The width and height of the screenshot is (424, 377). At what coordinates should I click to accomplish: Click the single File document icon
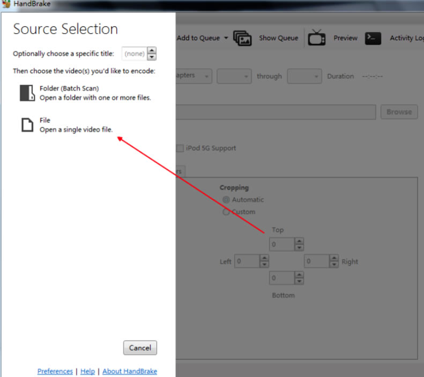[27, 125]
